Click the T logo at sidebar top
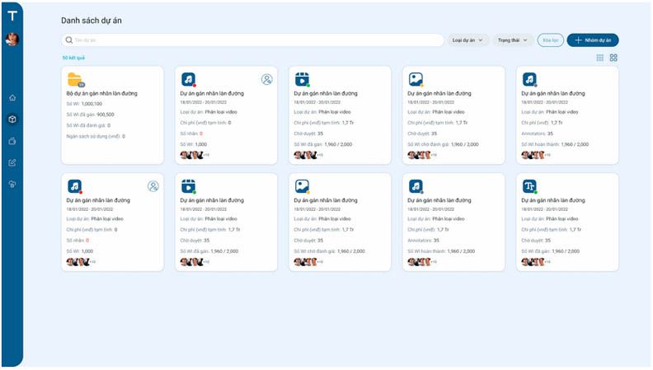The width and height of the screenshot is (653, 370). pos(12,16)
